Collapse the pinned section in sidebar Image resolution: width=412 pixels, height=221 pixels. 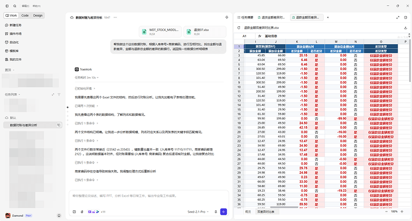tap(10, 70)
